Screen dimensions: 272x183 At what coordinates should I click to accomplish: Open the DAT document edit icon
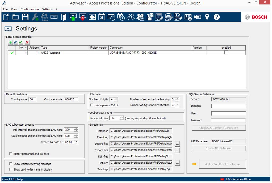pyautogui.click(x=178, y=17)
